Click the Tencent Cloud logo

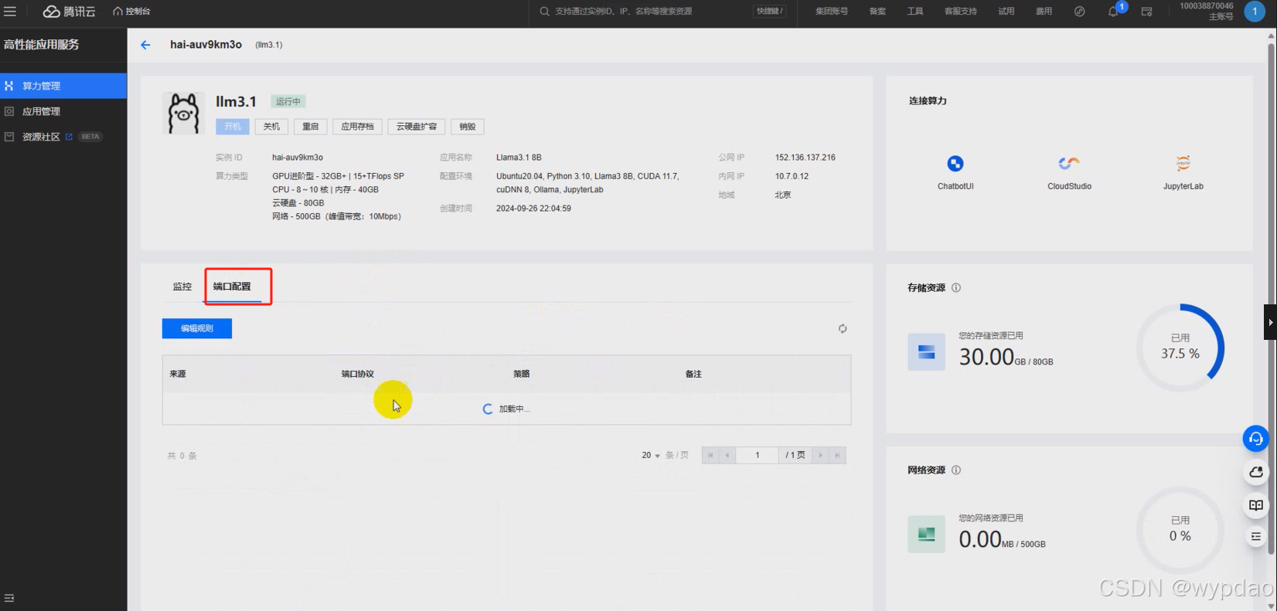[x=69, y=12]
